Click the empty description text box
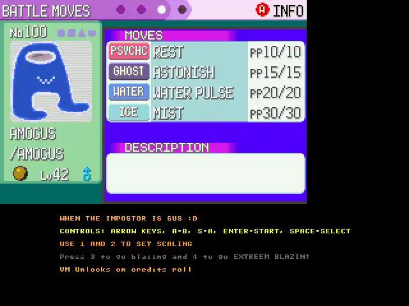This screenshot has width=409, height=306. click(x=206, y=173)
